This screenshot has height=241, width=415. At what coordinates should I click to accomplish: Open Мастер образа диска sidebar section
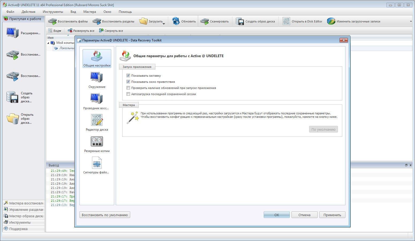tap(23, 216)
